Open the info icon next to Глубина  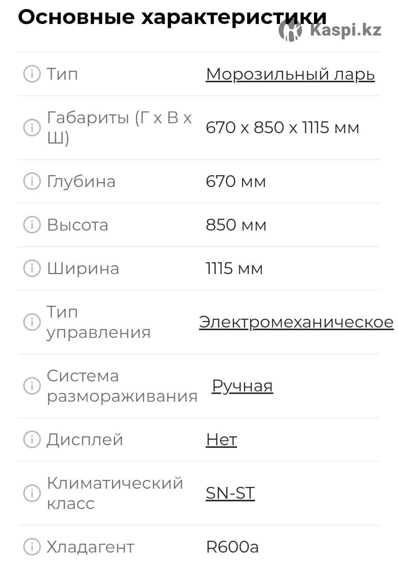click(32, 181)
